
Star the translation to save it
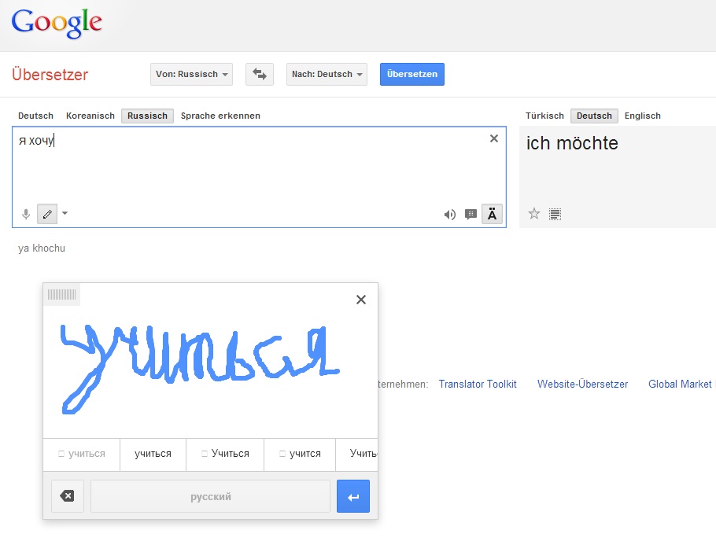533,213
